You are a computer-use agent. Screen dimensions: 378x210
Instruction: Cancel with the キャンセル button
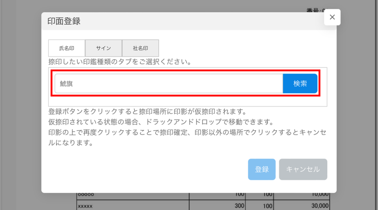303,169
